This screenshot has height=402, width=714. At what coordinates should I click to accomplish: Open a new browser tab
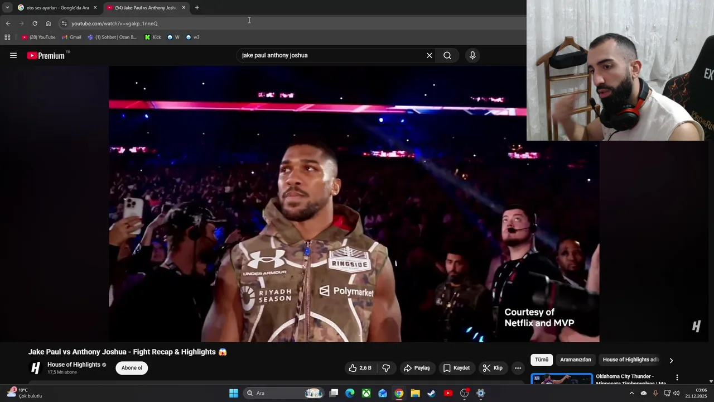click(197, 8)
